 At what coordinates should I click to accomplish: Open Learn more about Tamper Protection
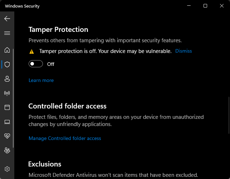coord(41,80)
